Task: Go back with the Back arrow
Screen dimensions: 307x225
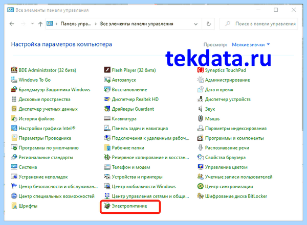Action: click(12, 24)
